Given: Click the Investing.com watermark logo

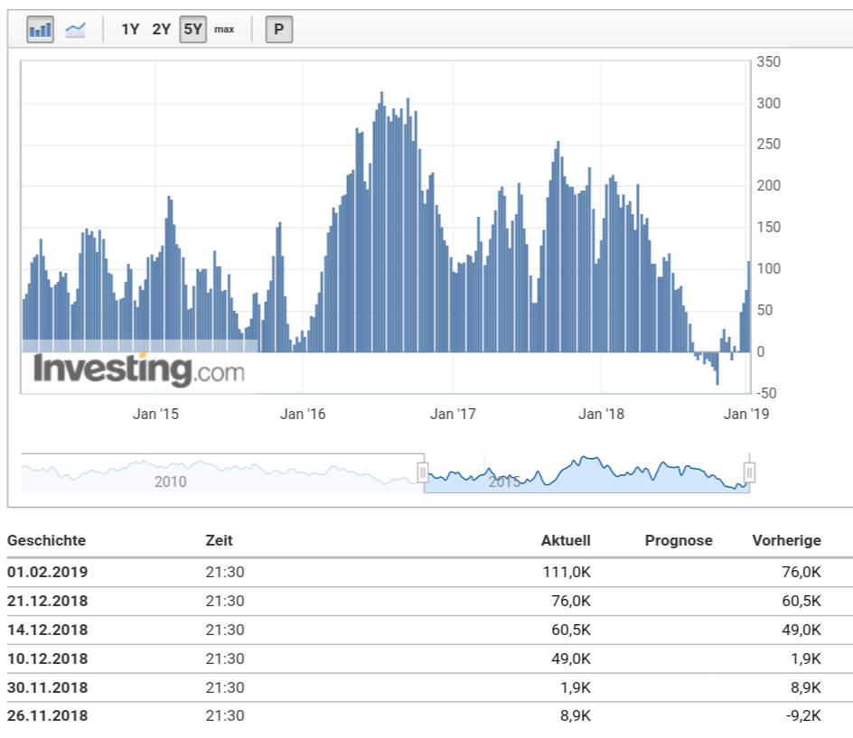Looking at the screenshot, I should click(x=138, y=370).
